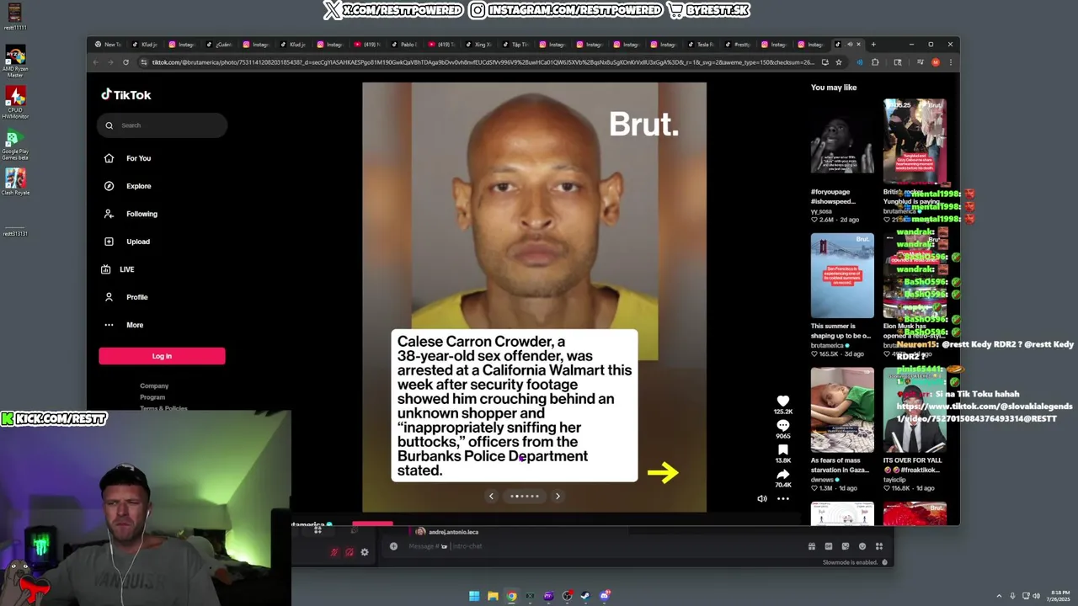The image size is (1078, 606).
Task: Open dwnews account link
Action: click(824, 480)
